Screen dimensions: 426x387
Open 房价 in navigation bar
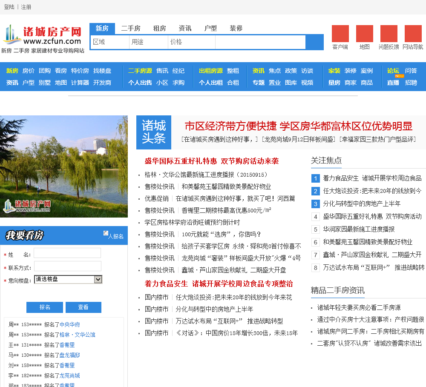[29, 71]
